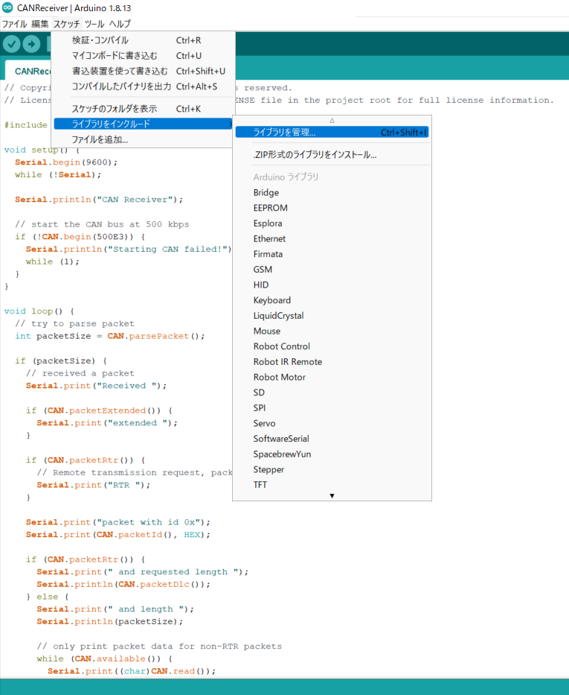The image size is (569, 695).
Task: Expand ライブラリをインクルード submenu
Action: tap(144, 124)
